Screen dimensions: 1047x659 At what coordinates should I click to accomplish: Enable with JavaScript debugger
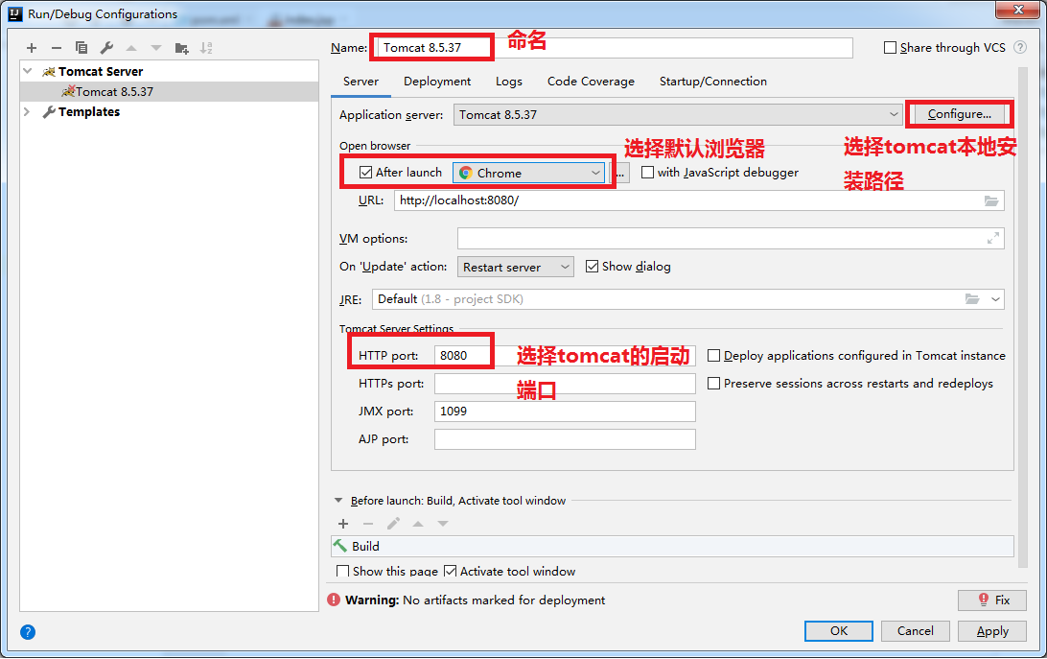click(647, 173)
